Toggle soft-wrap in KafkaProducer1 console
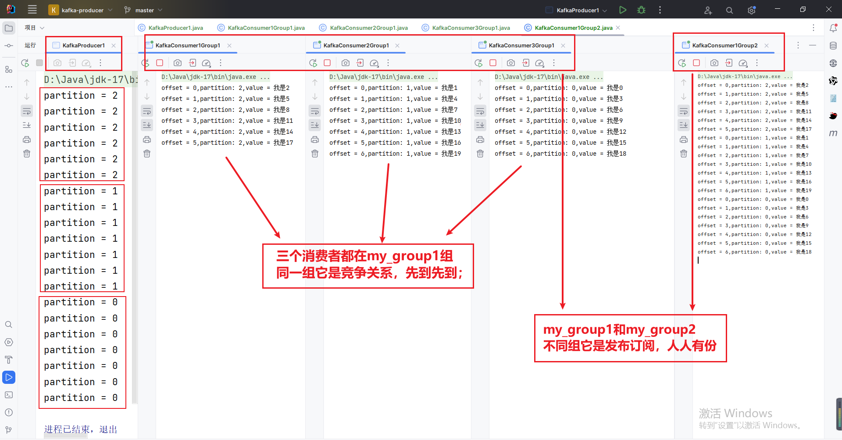Viewport: 842px width, 440px height. point(27,111)
